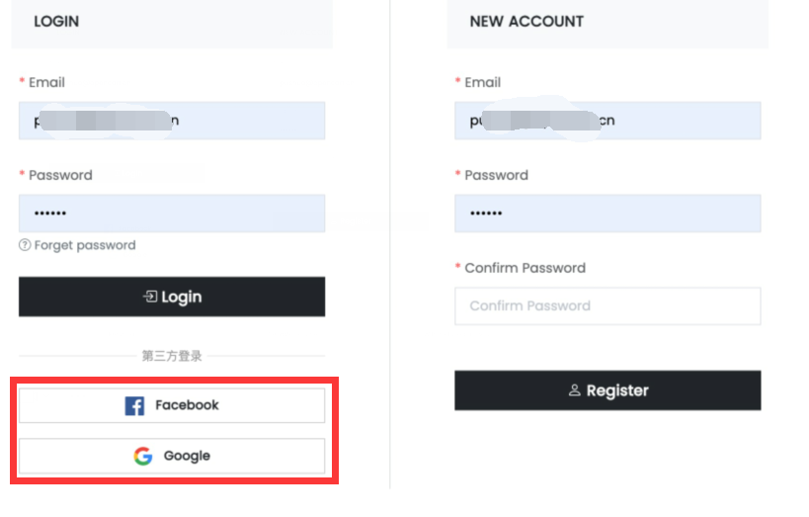Click the Google G logo icon
Screen dimensions: 809x517
143,456
